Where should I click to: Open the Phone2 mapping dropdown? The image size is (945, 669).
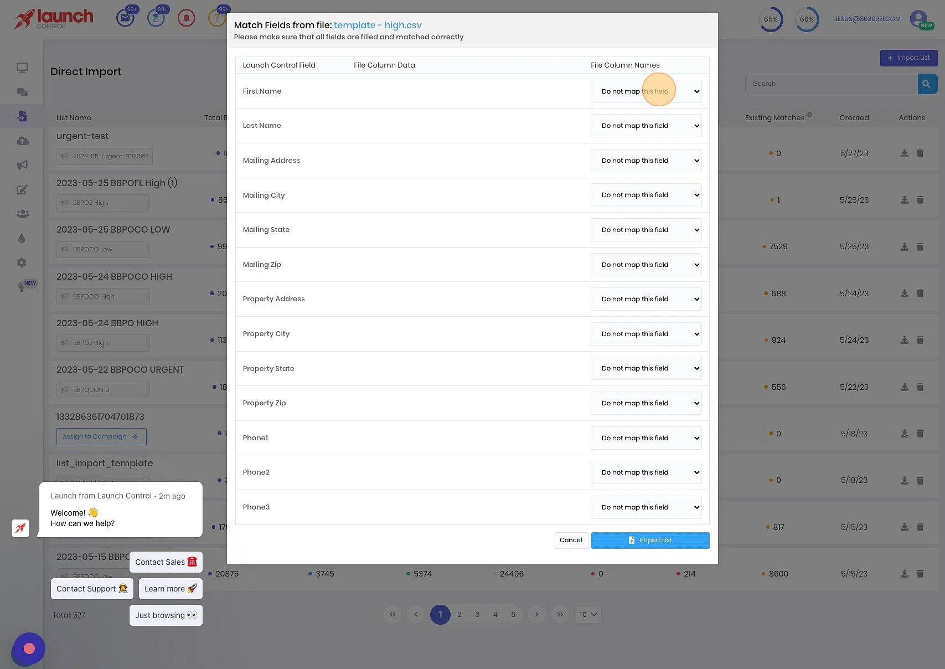click(646, 472)
